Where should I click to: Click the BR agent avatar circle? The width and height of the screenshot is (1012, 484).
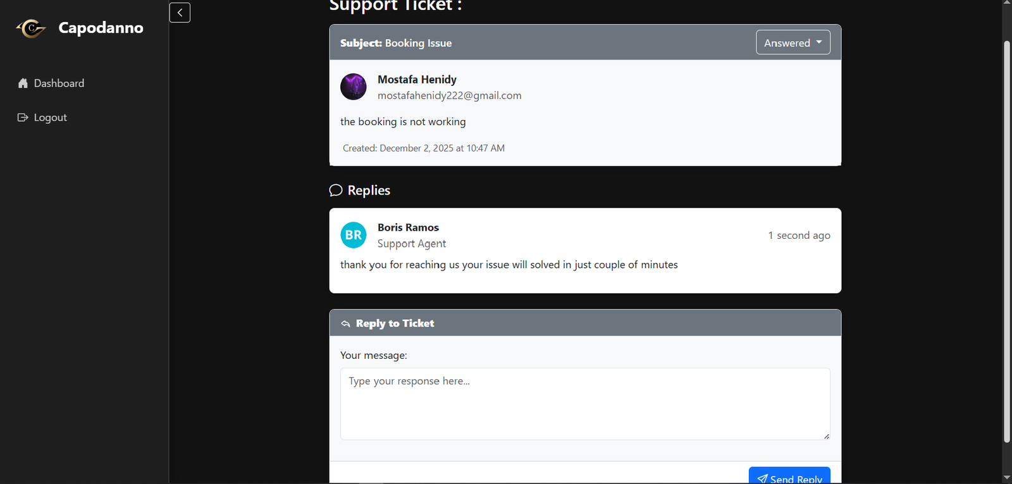tap(354, 235)
